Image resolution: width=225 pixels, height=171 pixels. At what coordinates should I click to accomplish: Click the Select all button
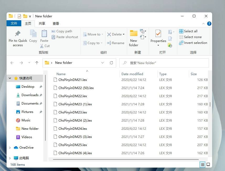pos(188,31)
